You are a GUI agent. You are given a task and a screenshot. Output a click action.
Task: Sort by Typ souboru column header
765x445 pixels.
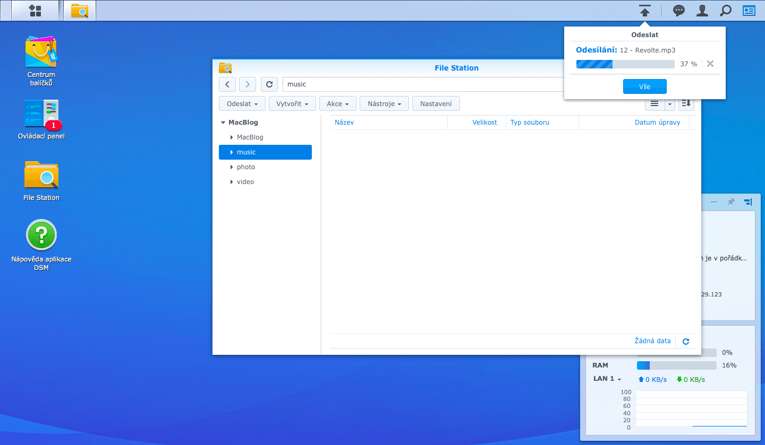(x=542, y=123)
